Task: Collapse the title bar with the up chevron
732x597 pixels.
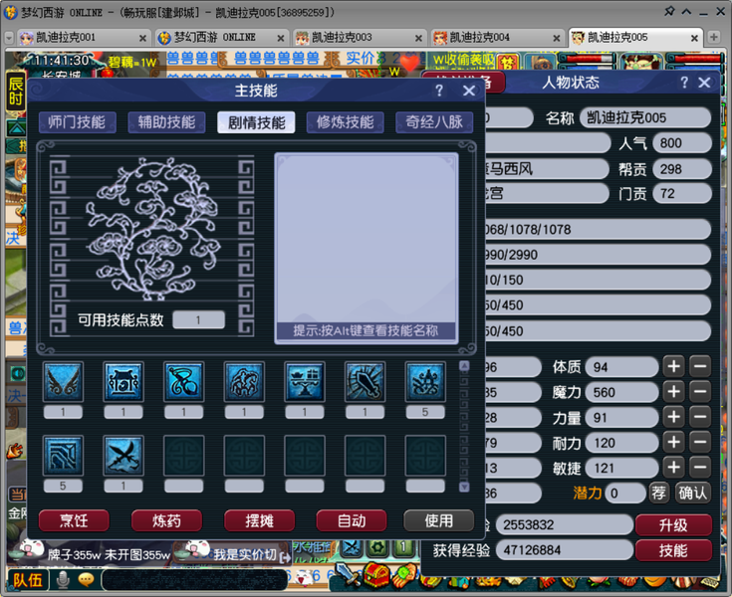Action: point(686,12)
